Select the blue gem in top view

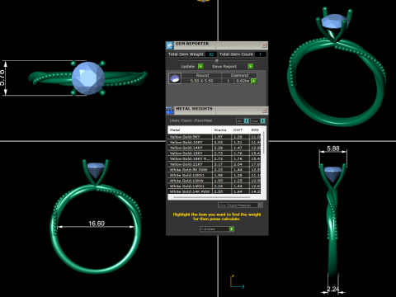click(x=88, y=78)
